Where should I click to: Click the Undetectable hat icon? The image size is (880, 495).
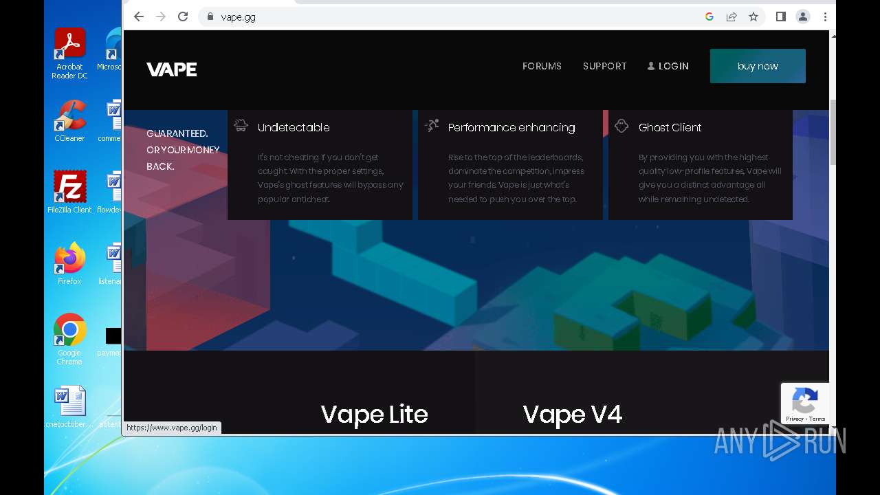241,125
